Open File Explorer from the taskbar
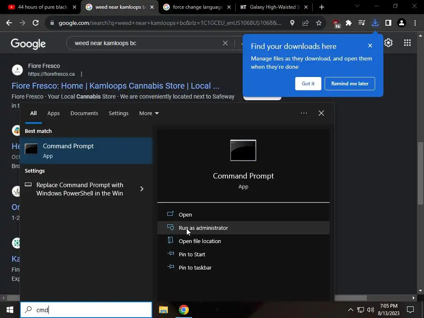This screenshot has height=318, width=424. click(163, 310)
